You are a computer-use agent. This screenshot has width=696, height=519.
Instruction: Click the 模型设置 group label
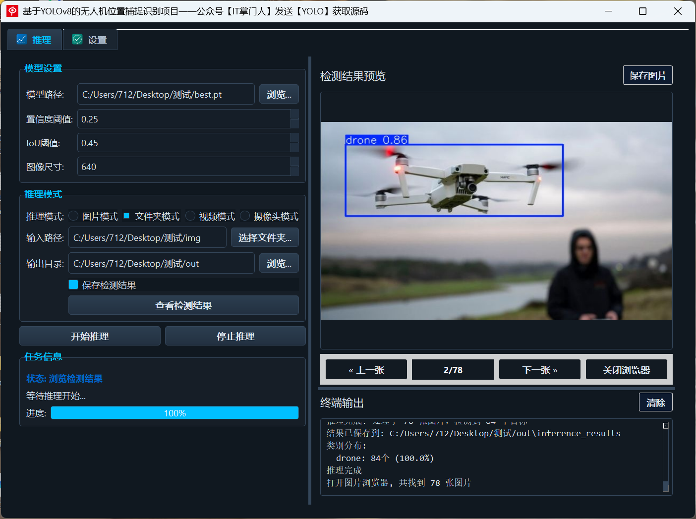(43, 68)
